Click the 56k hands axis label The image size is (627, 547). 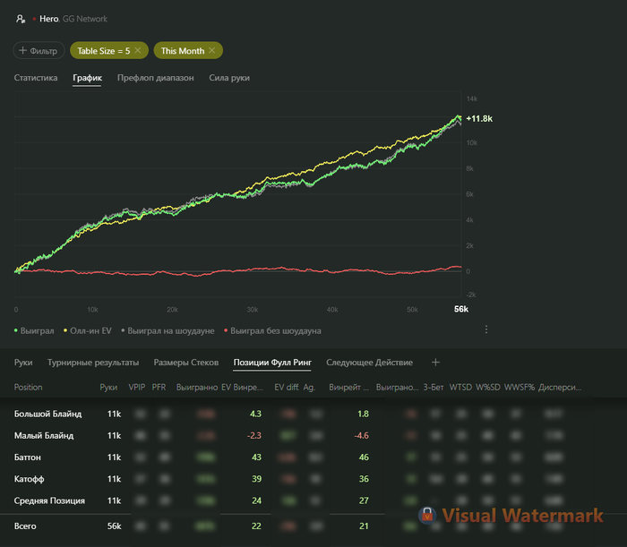tap(461, 309)
